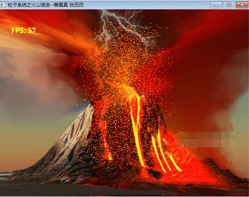Screen dimensions: 249x197
Task: Close the volcano particle system window
Action: point(242,5)
